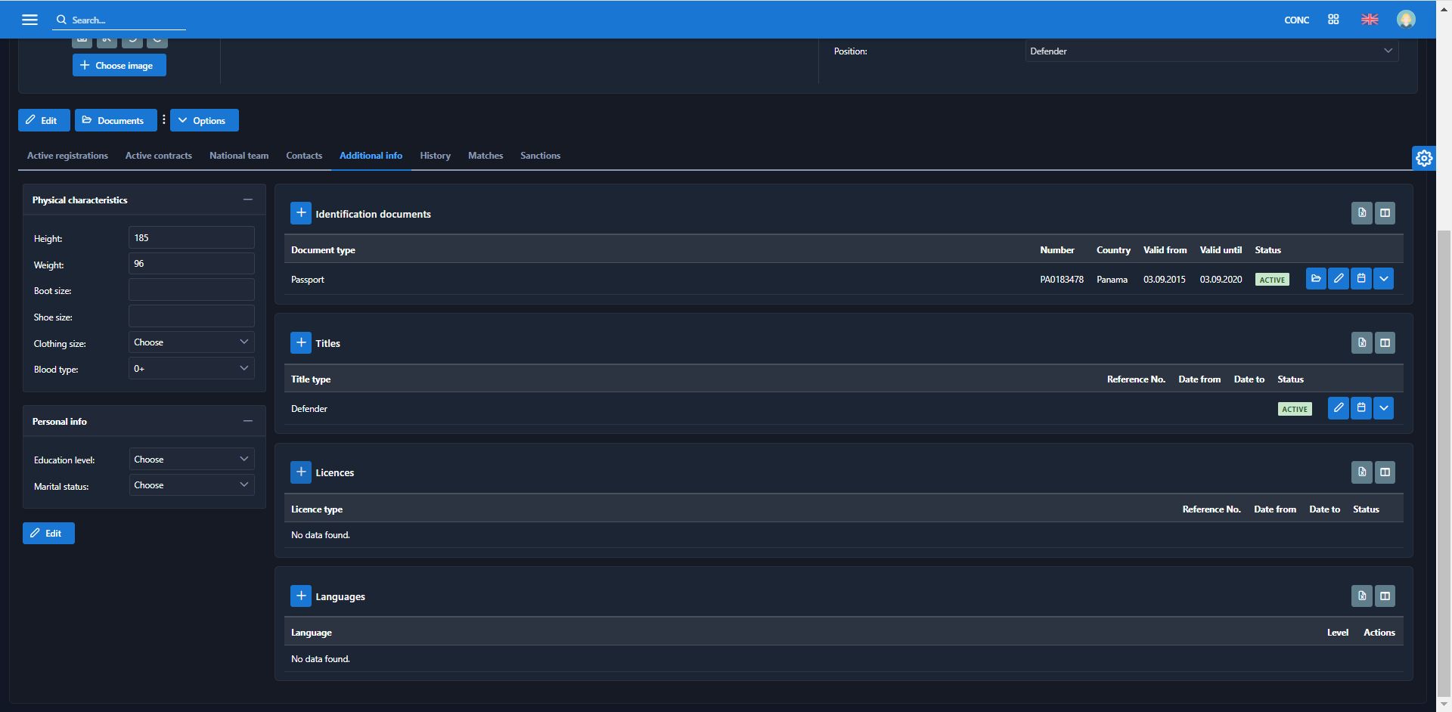Image resolution: width=1452 pixels, height=712 pixels.
Task: Collapse the Physical characteristics panel
Action: click(247, 200)
